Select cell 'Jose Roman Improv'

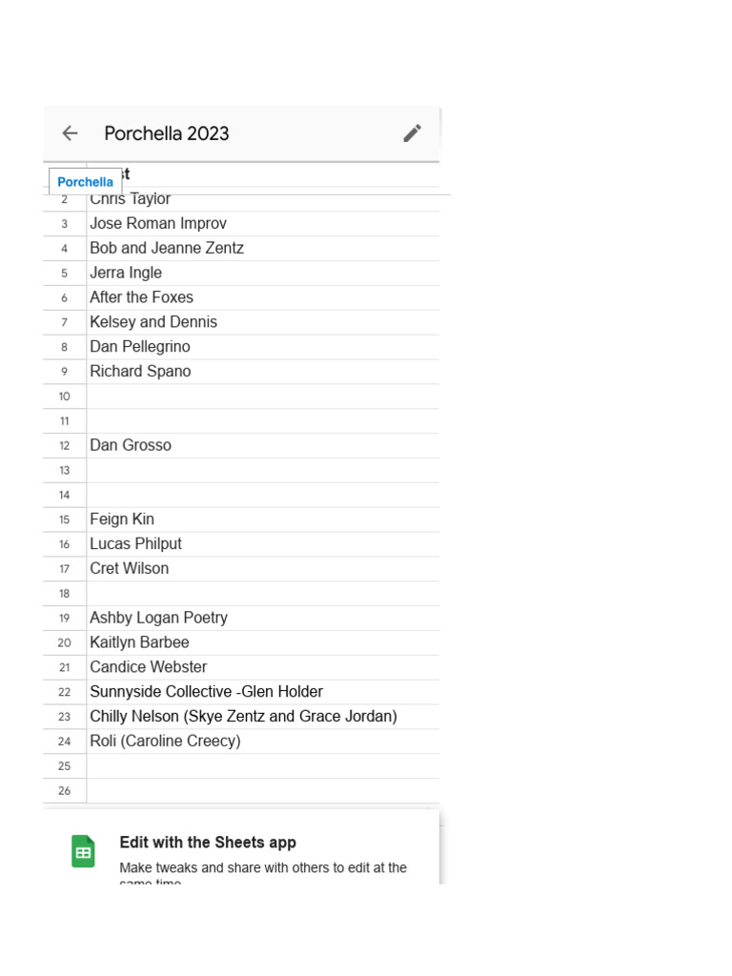coord(263,223)
